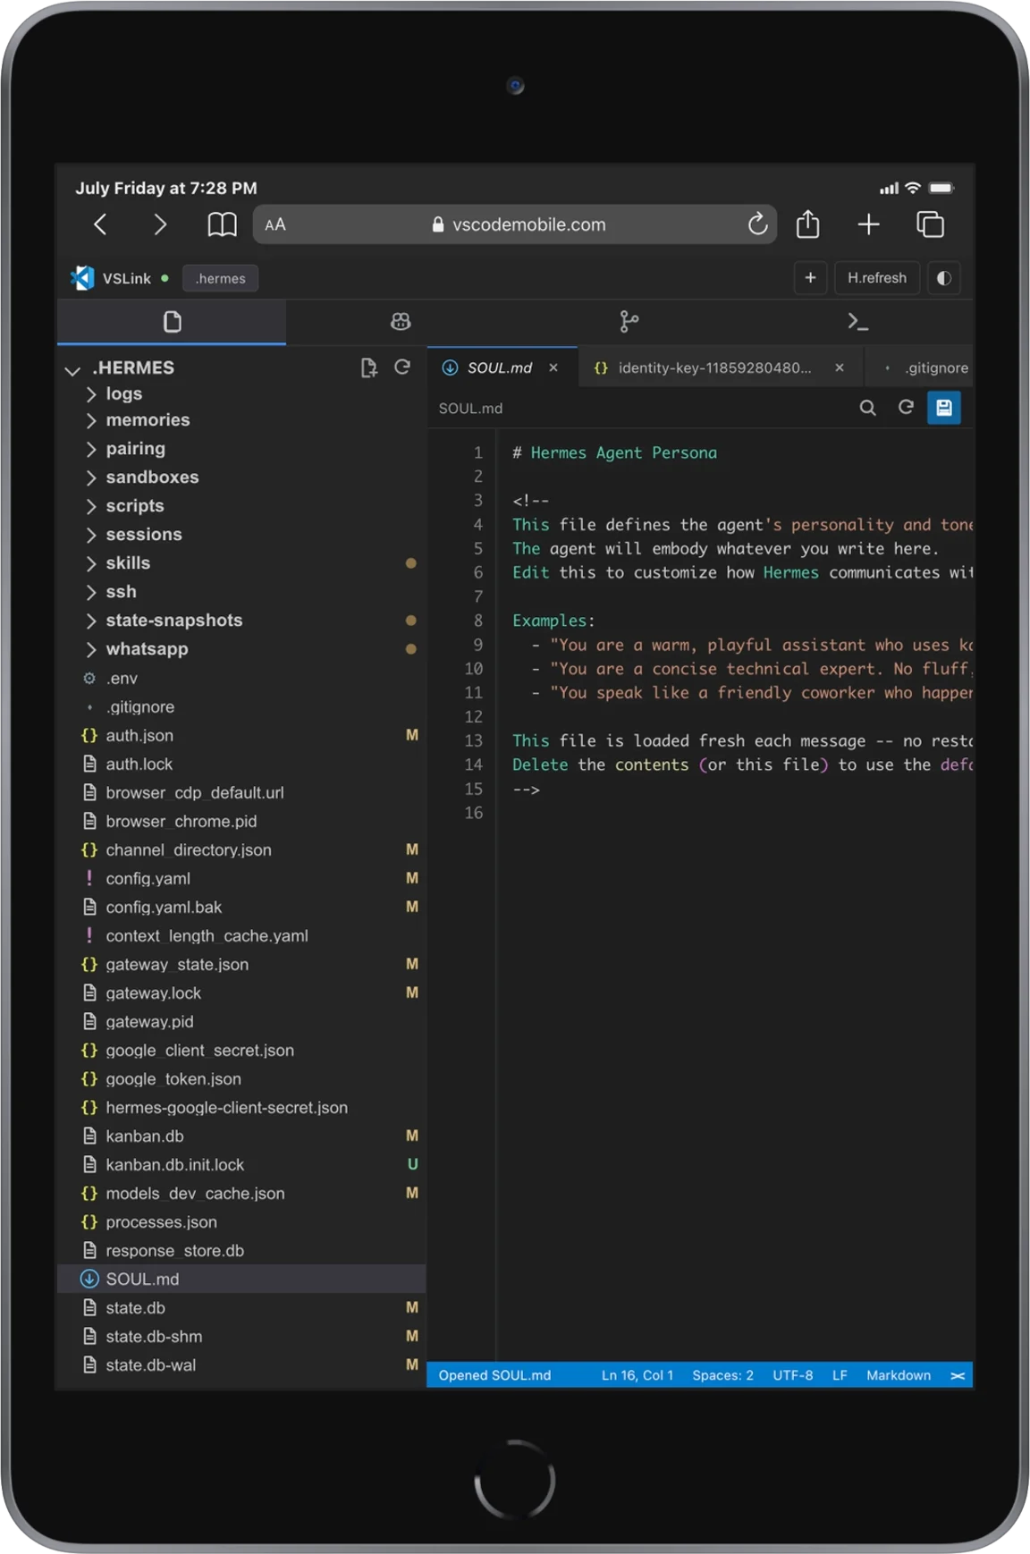1030x1554 pixels.
Task: Switch to the terminal prompt tab
Action: [858, 322]
